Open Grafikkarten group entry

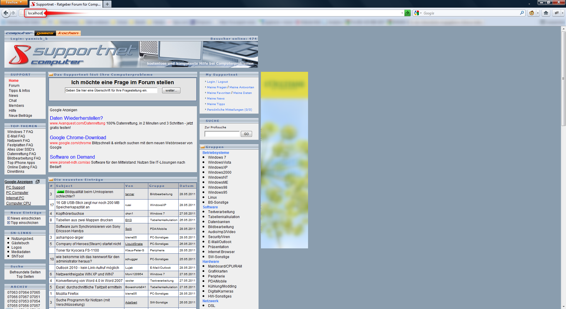[x=218, y=271]
